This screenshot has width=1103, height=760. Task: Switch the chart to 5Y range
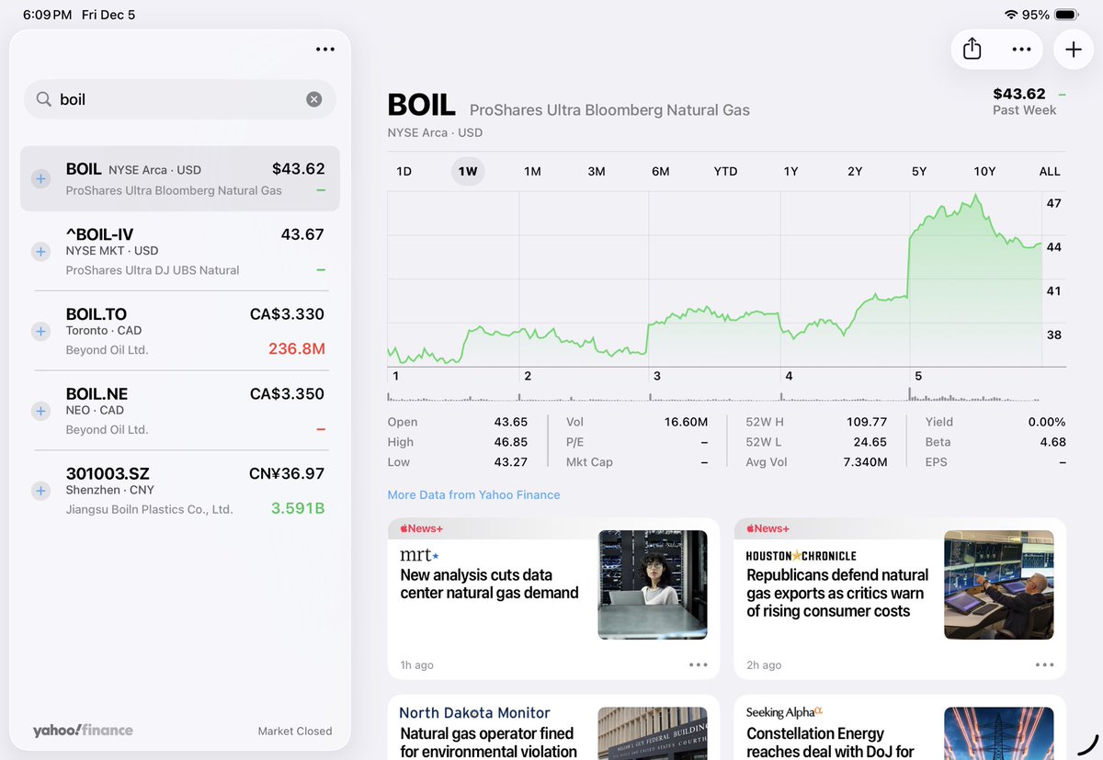[x=919, y=171]
